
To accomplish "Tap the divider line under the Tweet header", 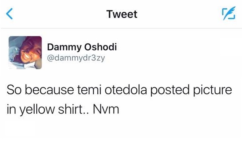I will point(121,28).
